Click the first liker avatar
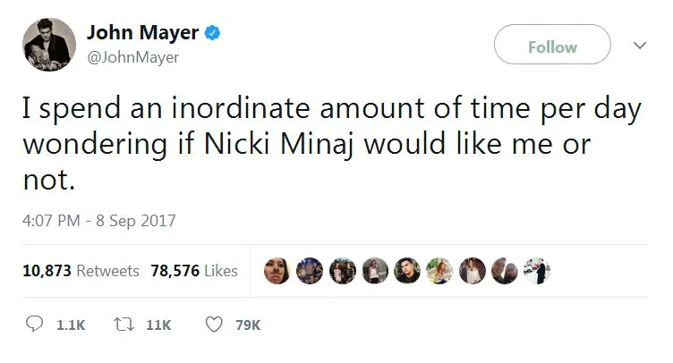Viewport: 673px width, 363px height. click(277, 271)
